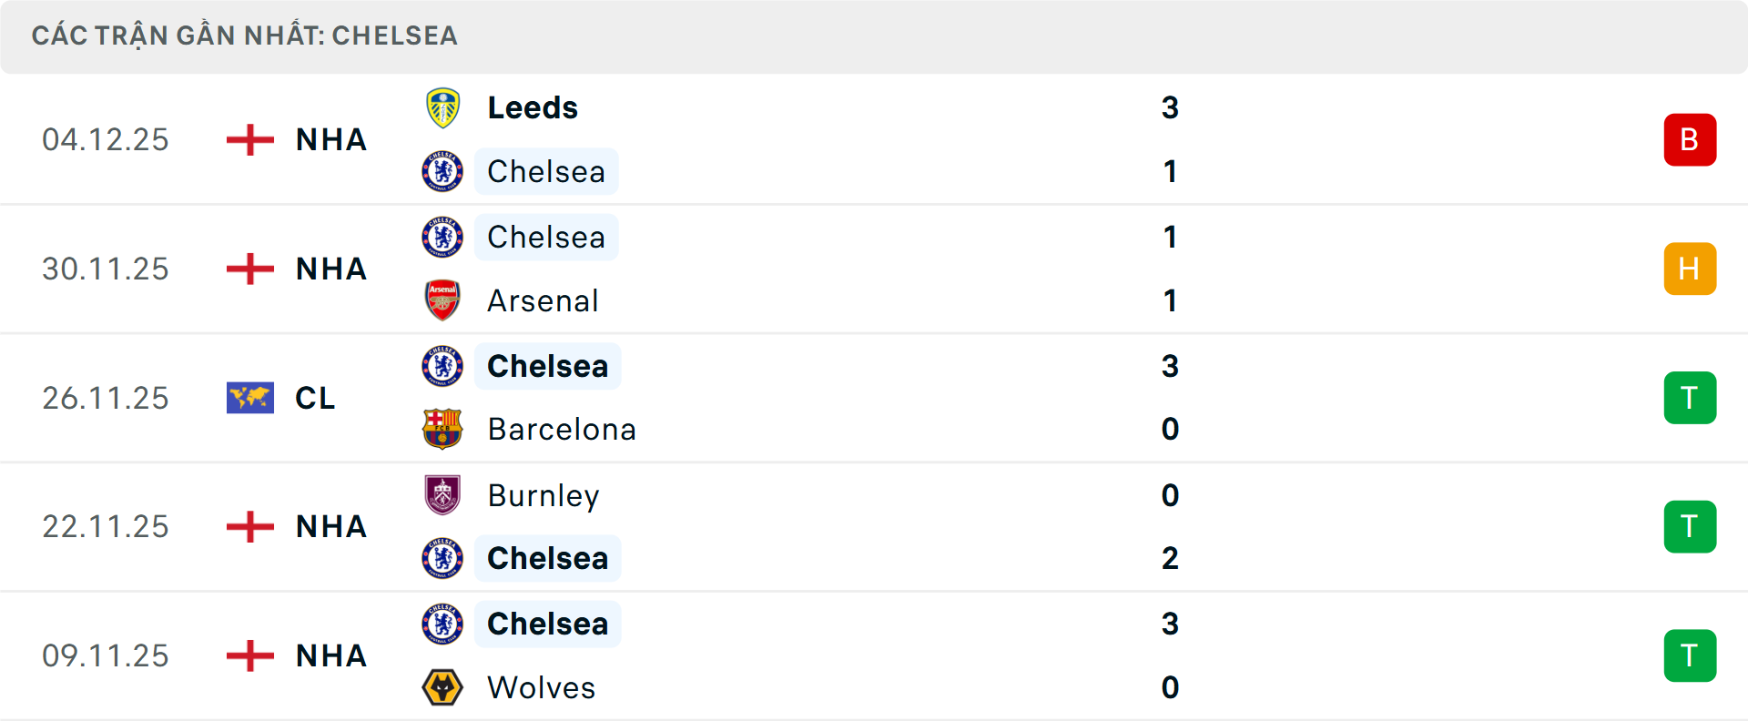Image resolution: width=1748 pixels, height=721 pixels.
Task: Select the Chelsea badge next to Arsenal match
Action: [442, 237]
